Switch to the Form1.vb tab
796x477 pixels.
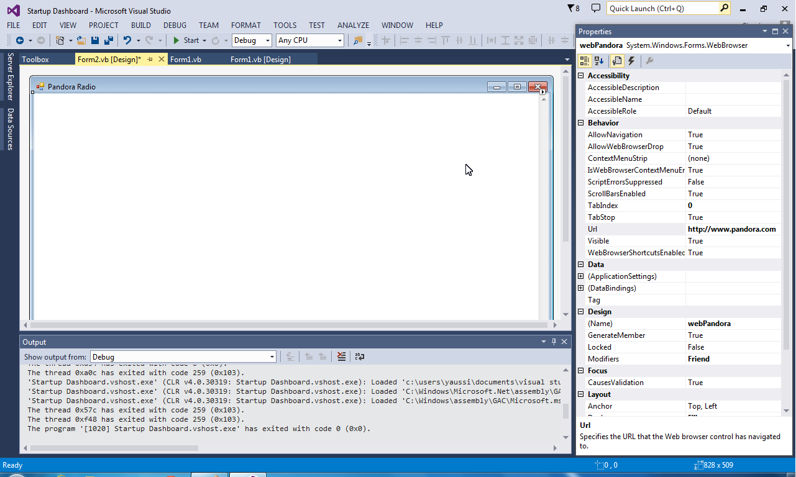pos(185,59)
